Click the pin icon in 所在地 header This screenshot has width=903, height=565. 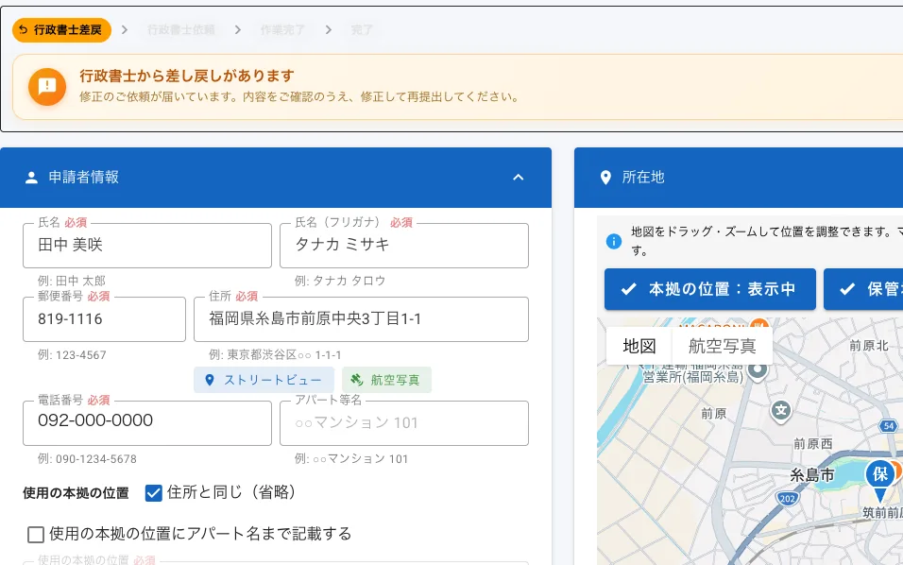(x=605, y=178)
